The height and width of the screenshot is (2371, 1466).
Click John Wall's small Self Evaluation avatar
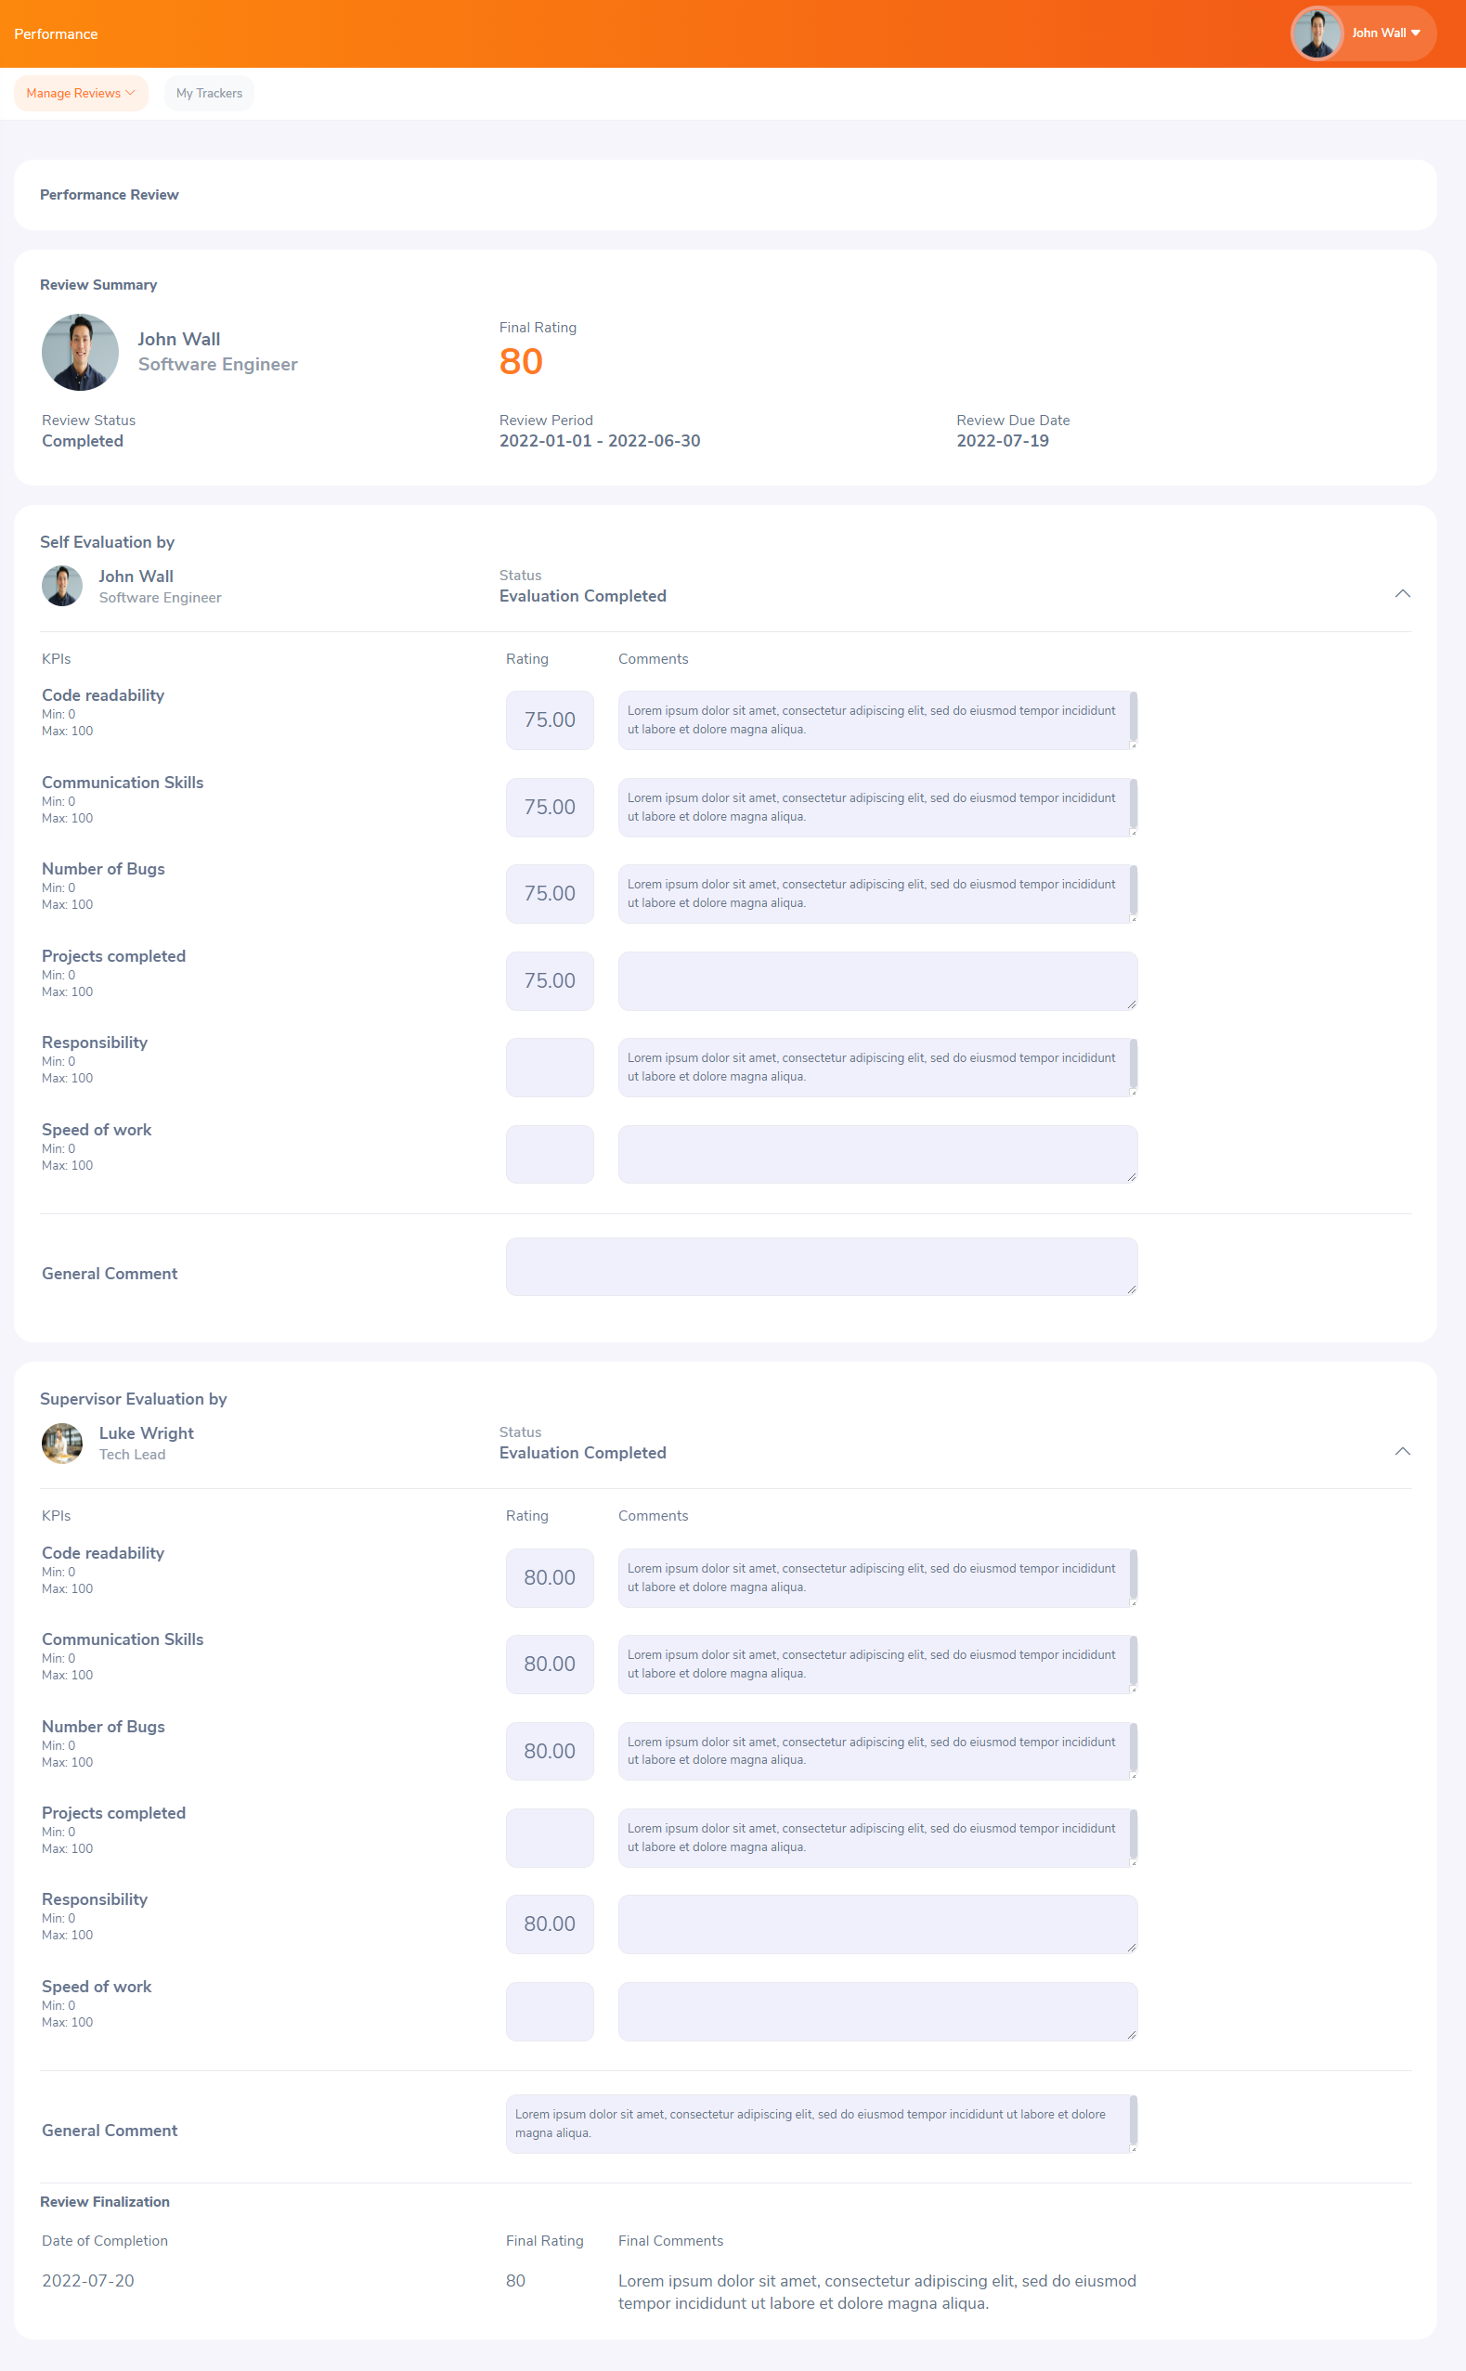tap(62, 586)
